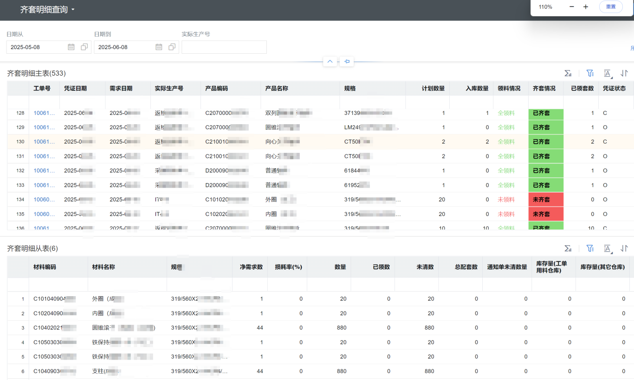Screen dimensions: 634x380
Task: Click 齐套情况 column header
Action: point(546,89)
